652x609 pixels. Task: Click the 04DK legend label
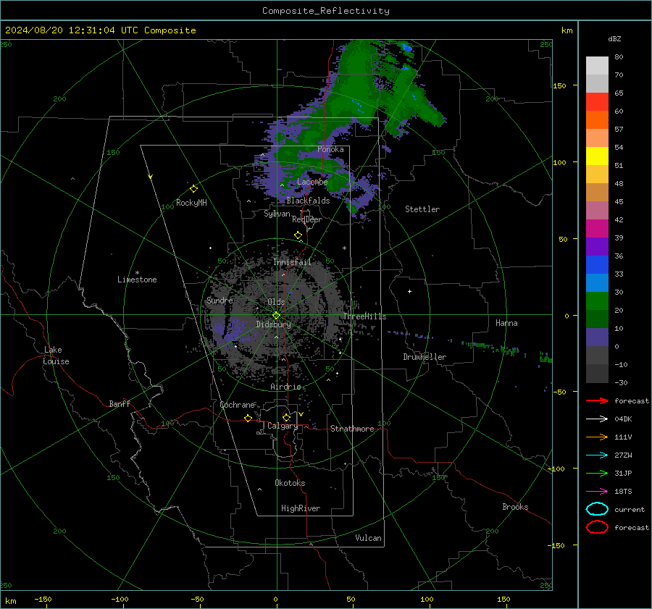[x=623, y=419]
